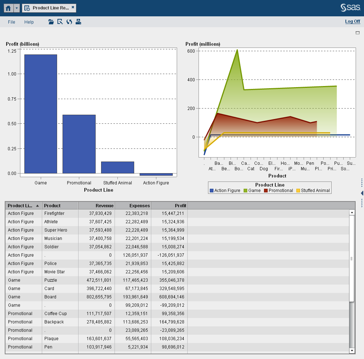Image resolution: width=364 pixels, height=359 pixels.
Task: Toggle the Stuffed Animal legend entry
Action: pyautogui.click(x=312, y=190)
